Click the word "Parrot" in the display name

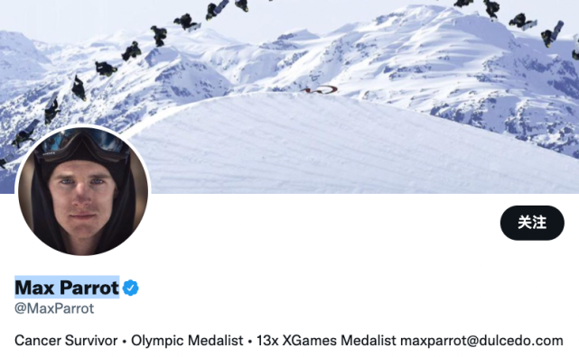tap(89, 288)
